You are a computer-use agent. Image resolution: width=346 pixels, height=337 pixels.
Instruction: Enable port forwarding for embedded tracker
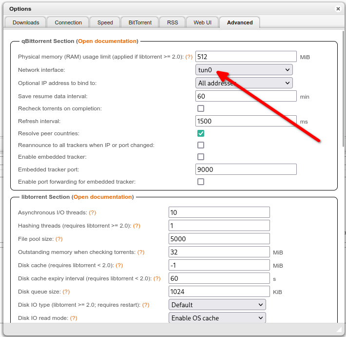201,182
